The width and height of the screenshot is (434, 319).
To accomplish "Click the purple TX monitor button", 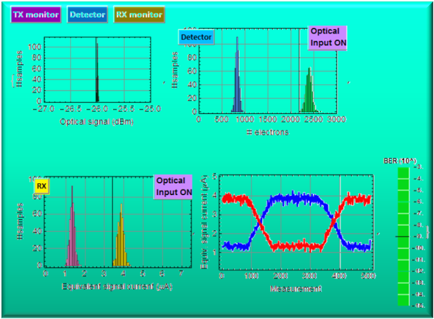I will (36, 14).
